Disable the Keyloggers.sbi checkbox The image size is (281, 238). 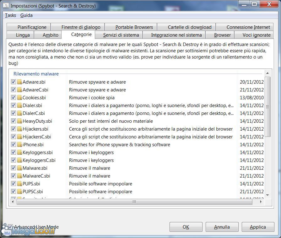click(14, 152)
